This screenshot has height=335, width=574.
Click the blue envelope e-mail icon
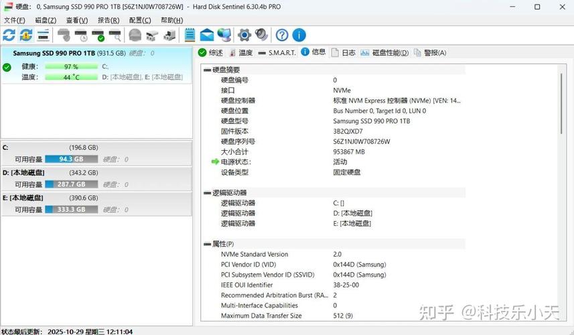207,35
